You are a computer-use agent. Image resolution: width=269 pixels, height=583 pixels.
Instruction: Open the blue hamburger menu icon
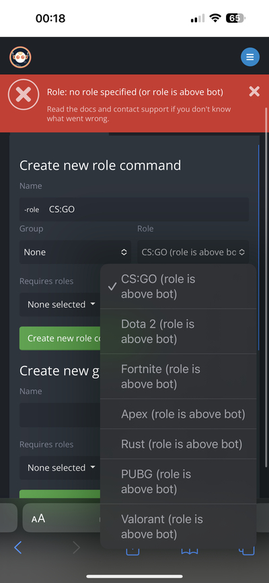tap(250, 57)
